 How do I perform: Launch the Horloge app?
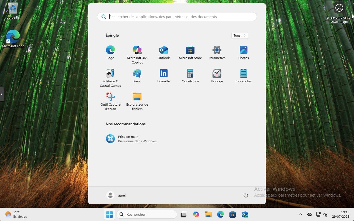click(x=217, y=76)
